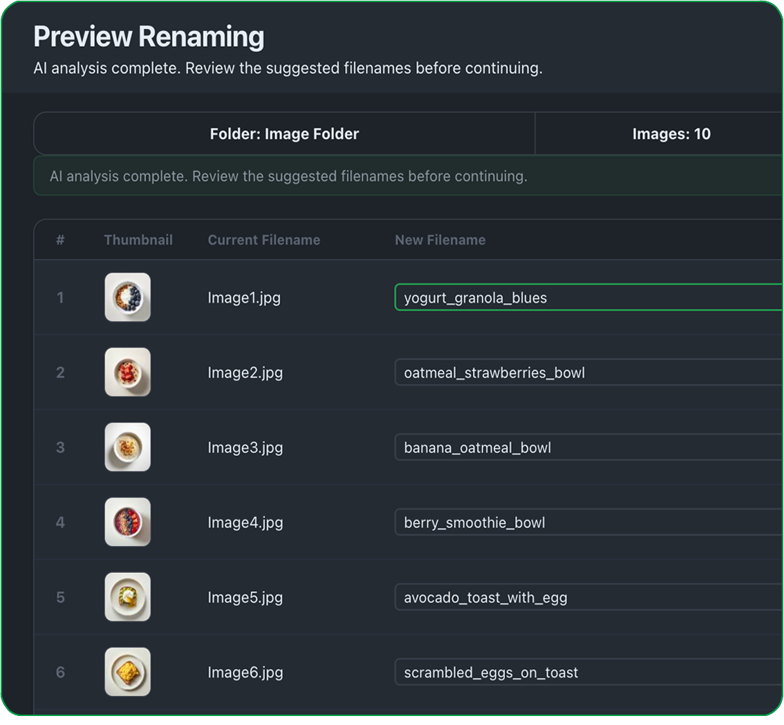This screenshot has width=784, height=725.
Task: Edit the scrambled_eggs_on_toast filename field
Action: pyautogui.click(x=589, y=672)
